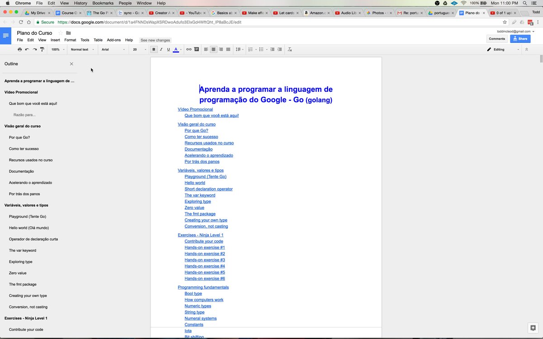Bookmark this page with the star icon

[505, 22]
